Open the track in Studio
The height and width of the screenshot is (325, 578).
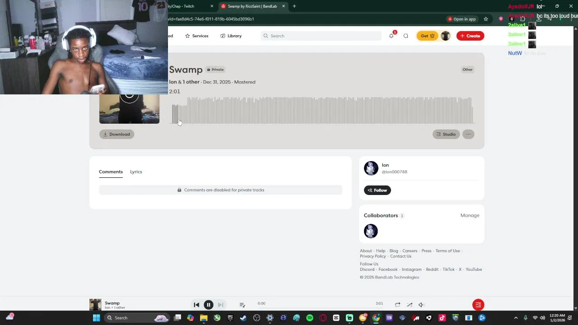pyautogui.click(x=446, y=134)
